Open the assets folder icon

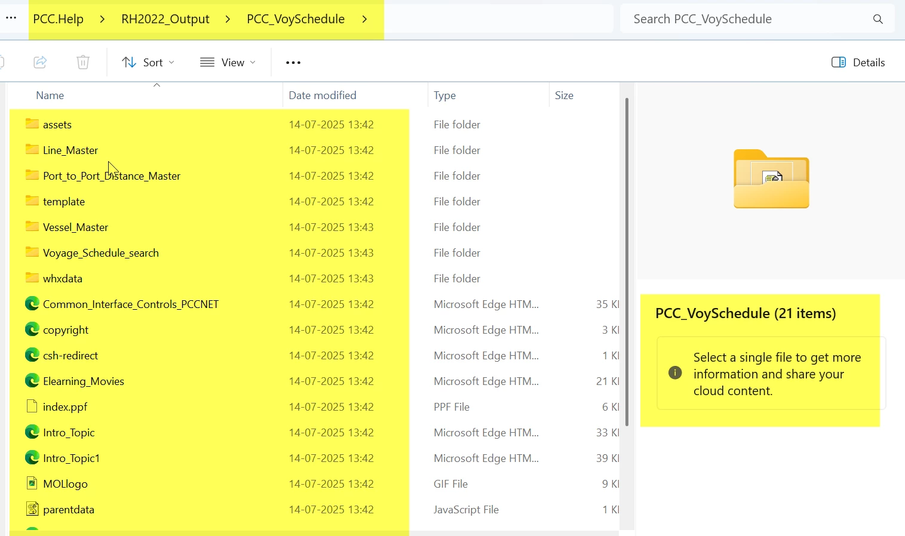32,124
